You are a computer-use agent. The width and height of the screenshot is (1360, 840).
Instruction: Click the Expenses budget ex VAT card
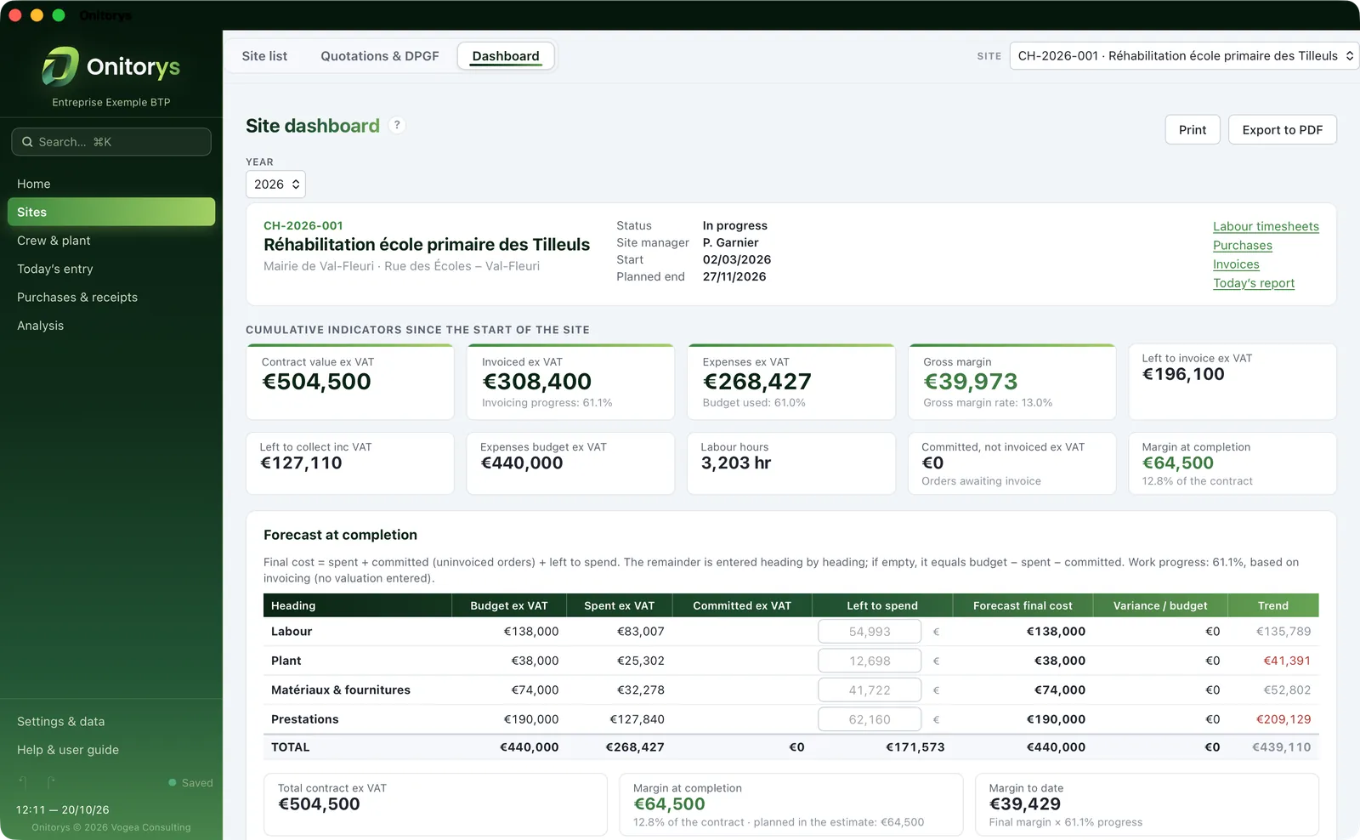pos(570,463)
